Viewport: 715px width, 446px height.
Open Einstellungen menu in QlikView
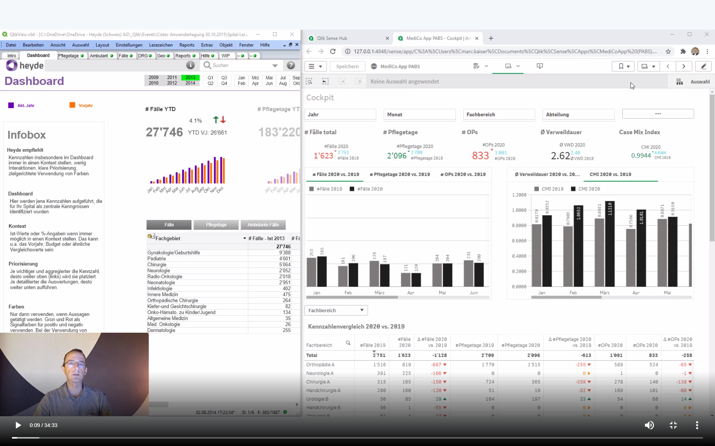[129, 45]
